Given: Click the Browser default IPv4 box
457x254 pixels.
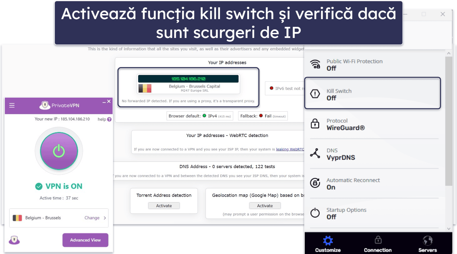Looking at the screenshot, I should [200, 116].
